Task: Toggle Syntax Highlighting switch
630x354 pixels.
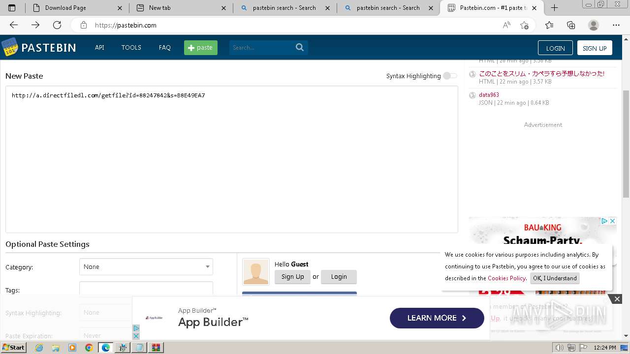Action: coord(450,76)
